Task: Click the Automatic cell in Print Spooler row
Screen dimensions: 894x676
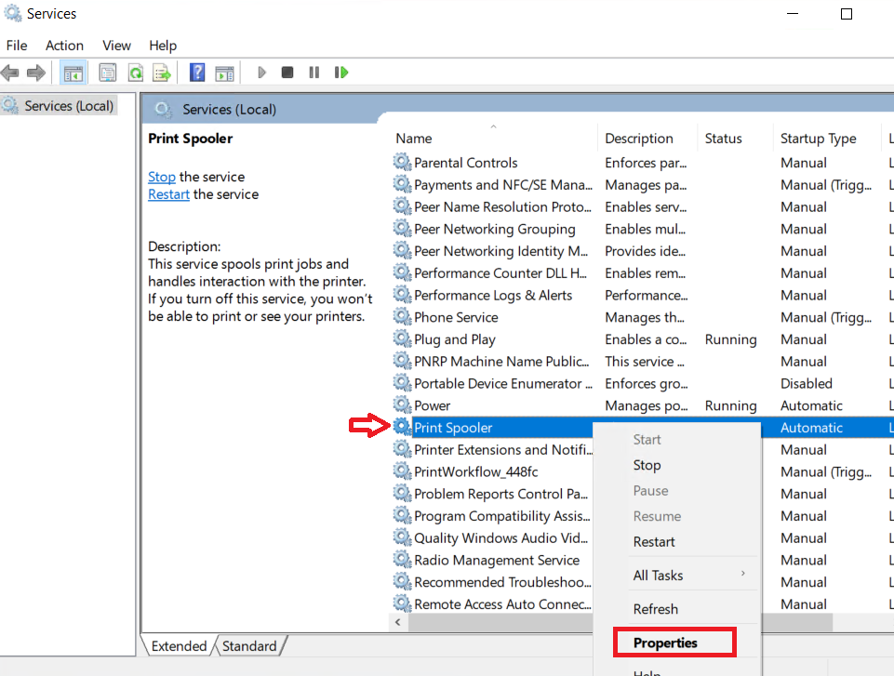Action: 811,428
